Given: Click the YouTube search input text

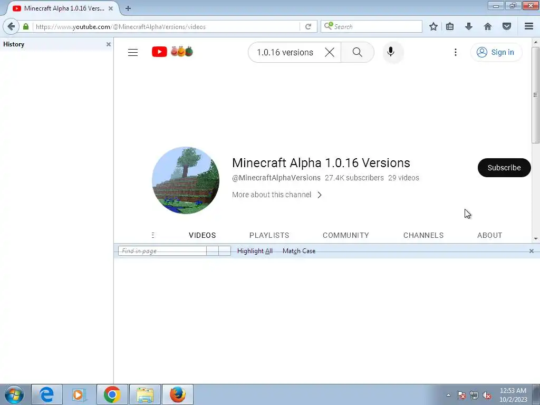Looking at the screenshot, I should point(285,52).
